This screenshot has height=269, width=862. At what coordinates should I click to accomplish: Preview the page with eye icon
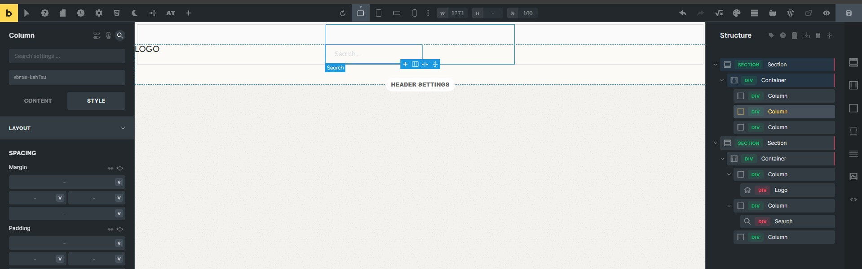click(827, 13)
